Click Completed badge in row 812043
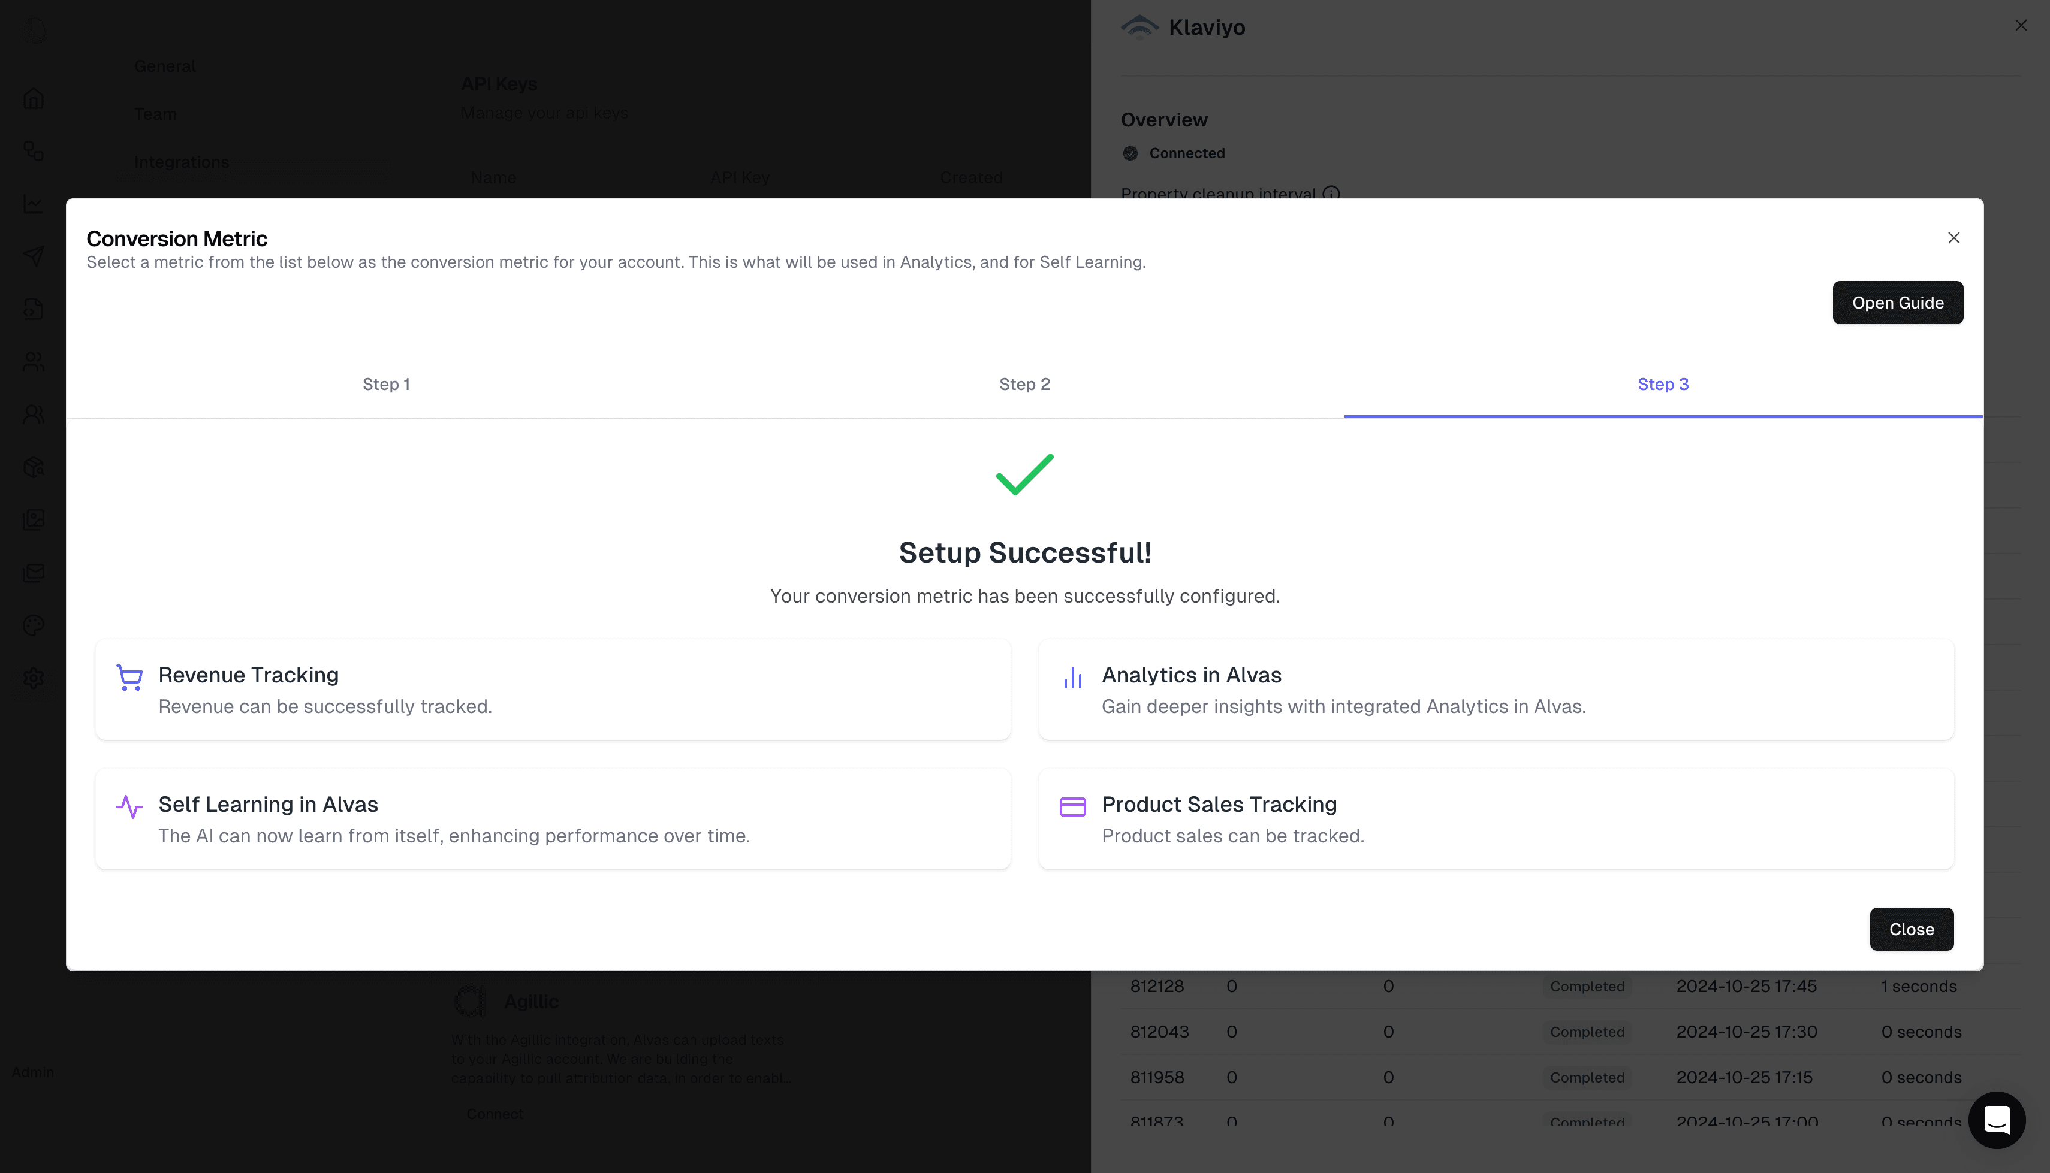2050x1173 pixels. click(x=1587, y=1031)
